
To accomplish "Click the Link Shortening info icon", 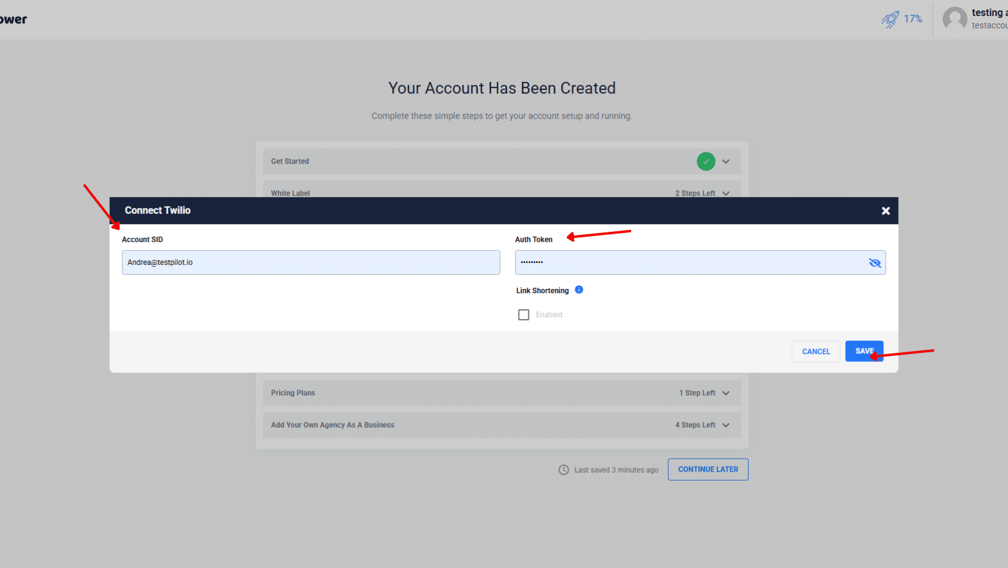I will (x=579, y=290).
